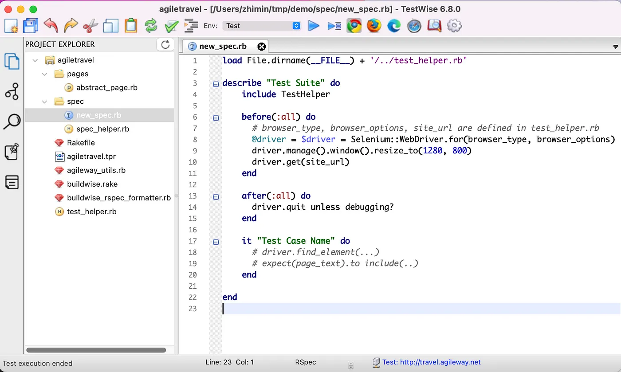The image size is (621, 372).
Task: Click the Test: http://travel.agileway.net link
Action: tap(431, 362)
